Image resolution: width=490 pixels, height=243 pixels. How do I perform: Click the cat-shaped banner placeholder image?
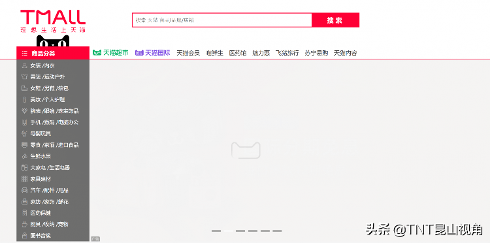[x=246, y=150]
